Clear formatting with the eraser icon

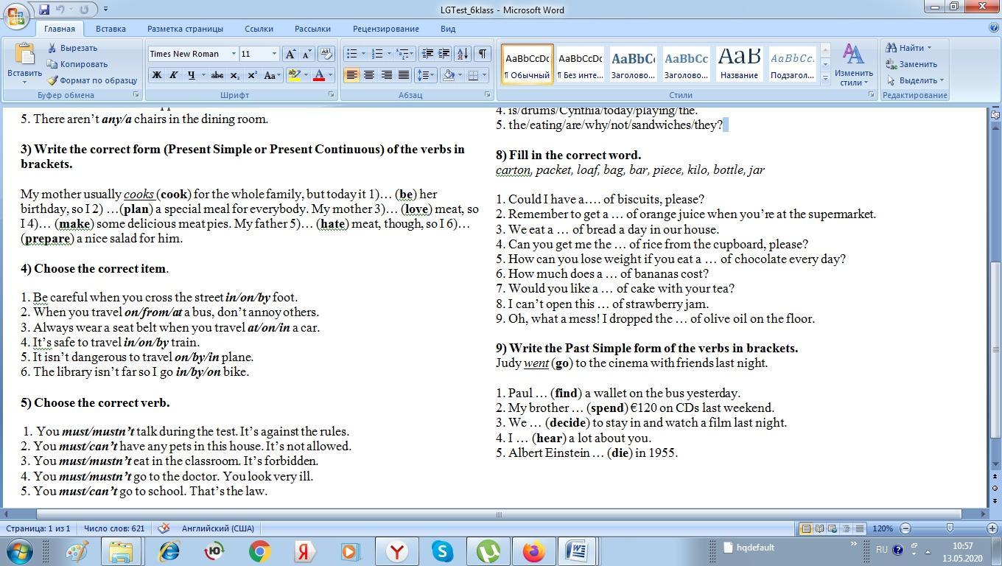(x=326, y=54)
